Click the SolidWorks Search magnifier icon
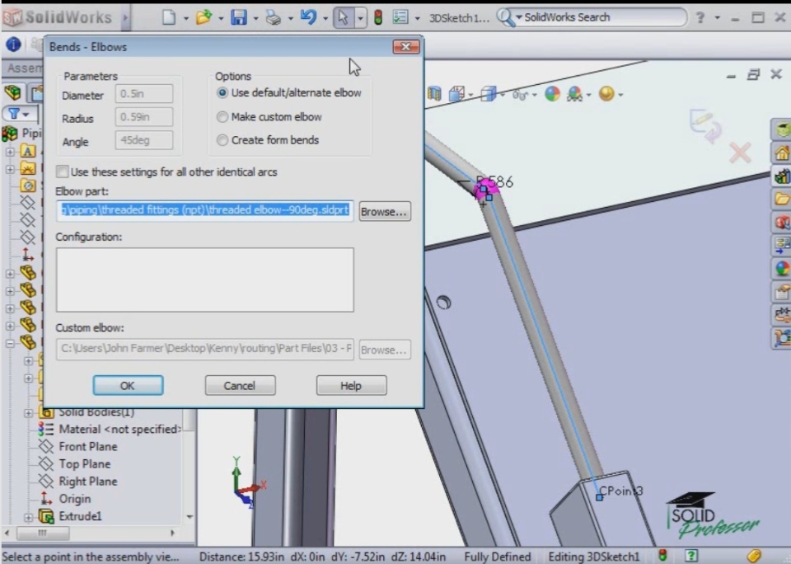The image size is (791, 564). tap(504, 17)
